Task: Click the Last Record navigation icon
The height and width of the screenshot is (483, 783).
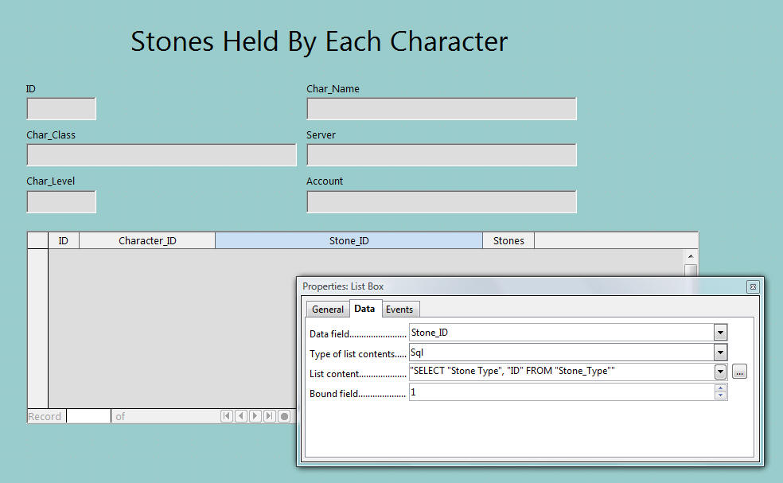Action: click(x=270, y=416)
